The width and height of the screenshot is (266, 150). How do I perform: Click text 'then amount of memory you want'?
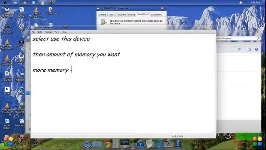point(76,55)
